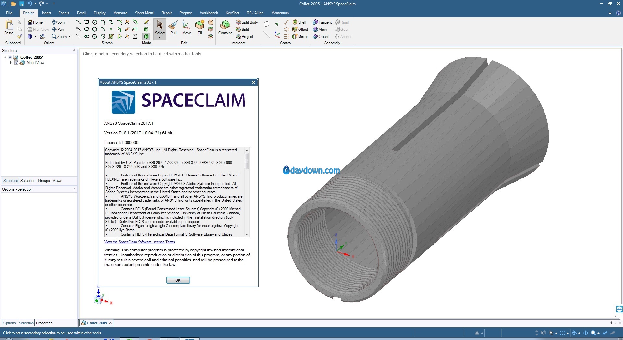Switch to the Sheet Metal ribbon tab

coord(144,13)
